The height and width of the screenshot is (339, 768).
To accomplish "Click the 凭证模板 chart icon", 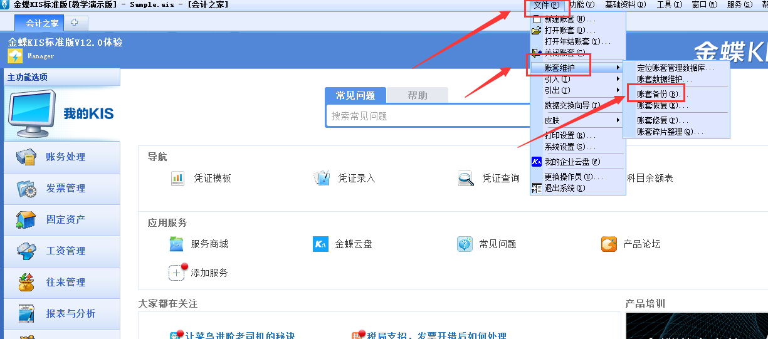I will [177, 179].
